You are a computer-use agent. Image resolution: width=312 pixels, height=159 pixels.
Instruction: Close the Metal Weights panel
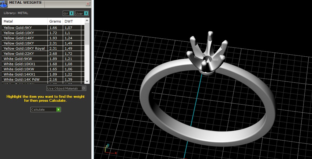[x=88, y=4]
